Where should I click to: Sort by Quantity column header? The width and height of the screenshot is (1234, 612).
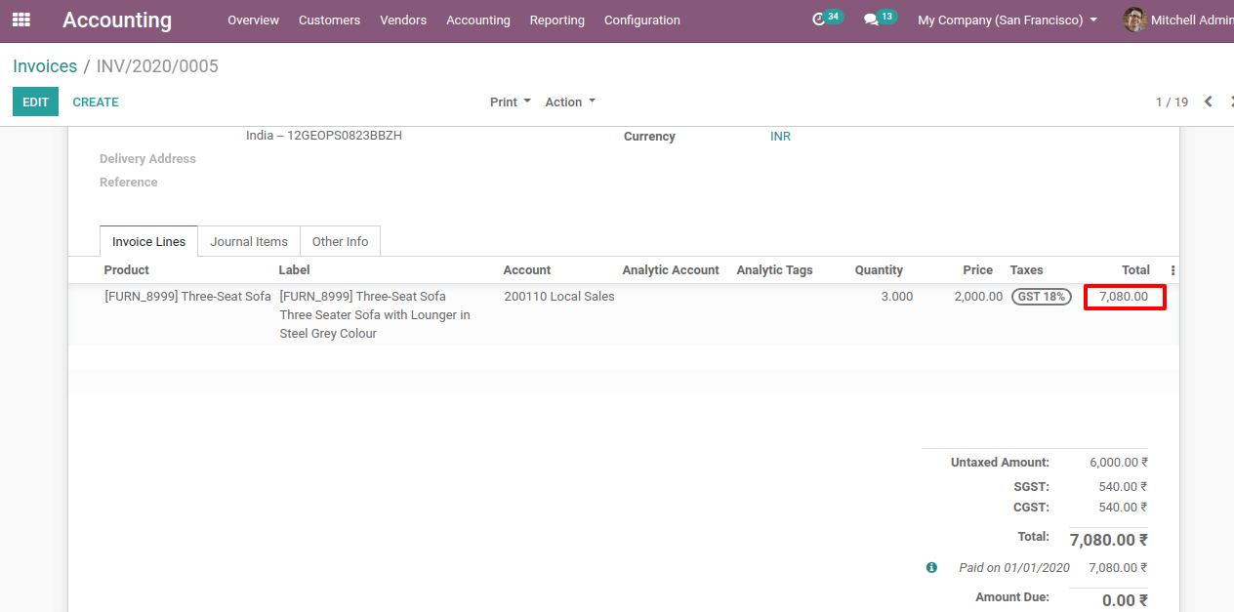point(879,270)
